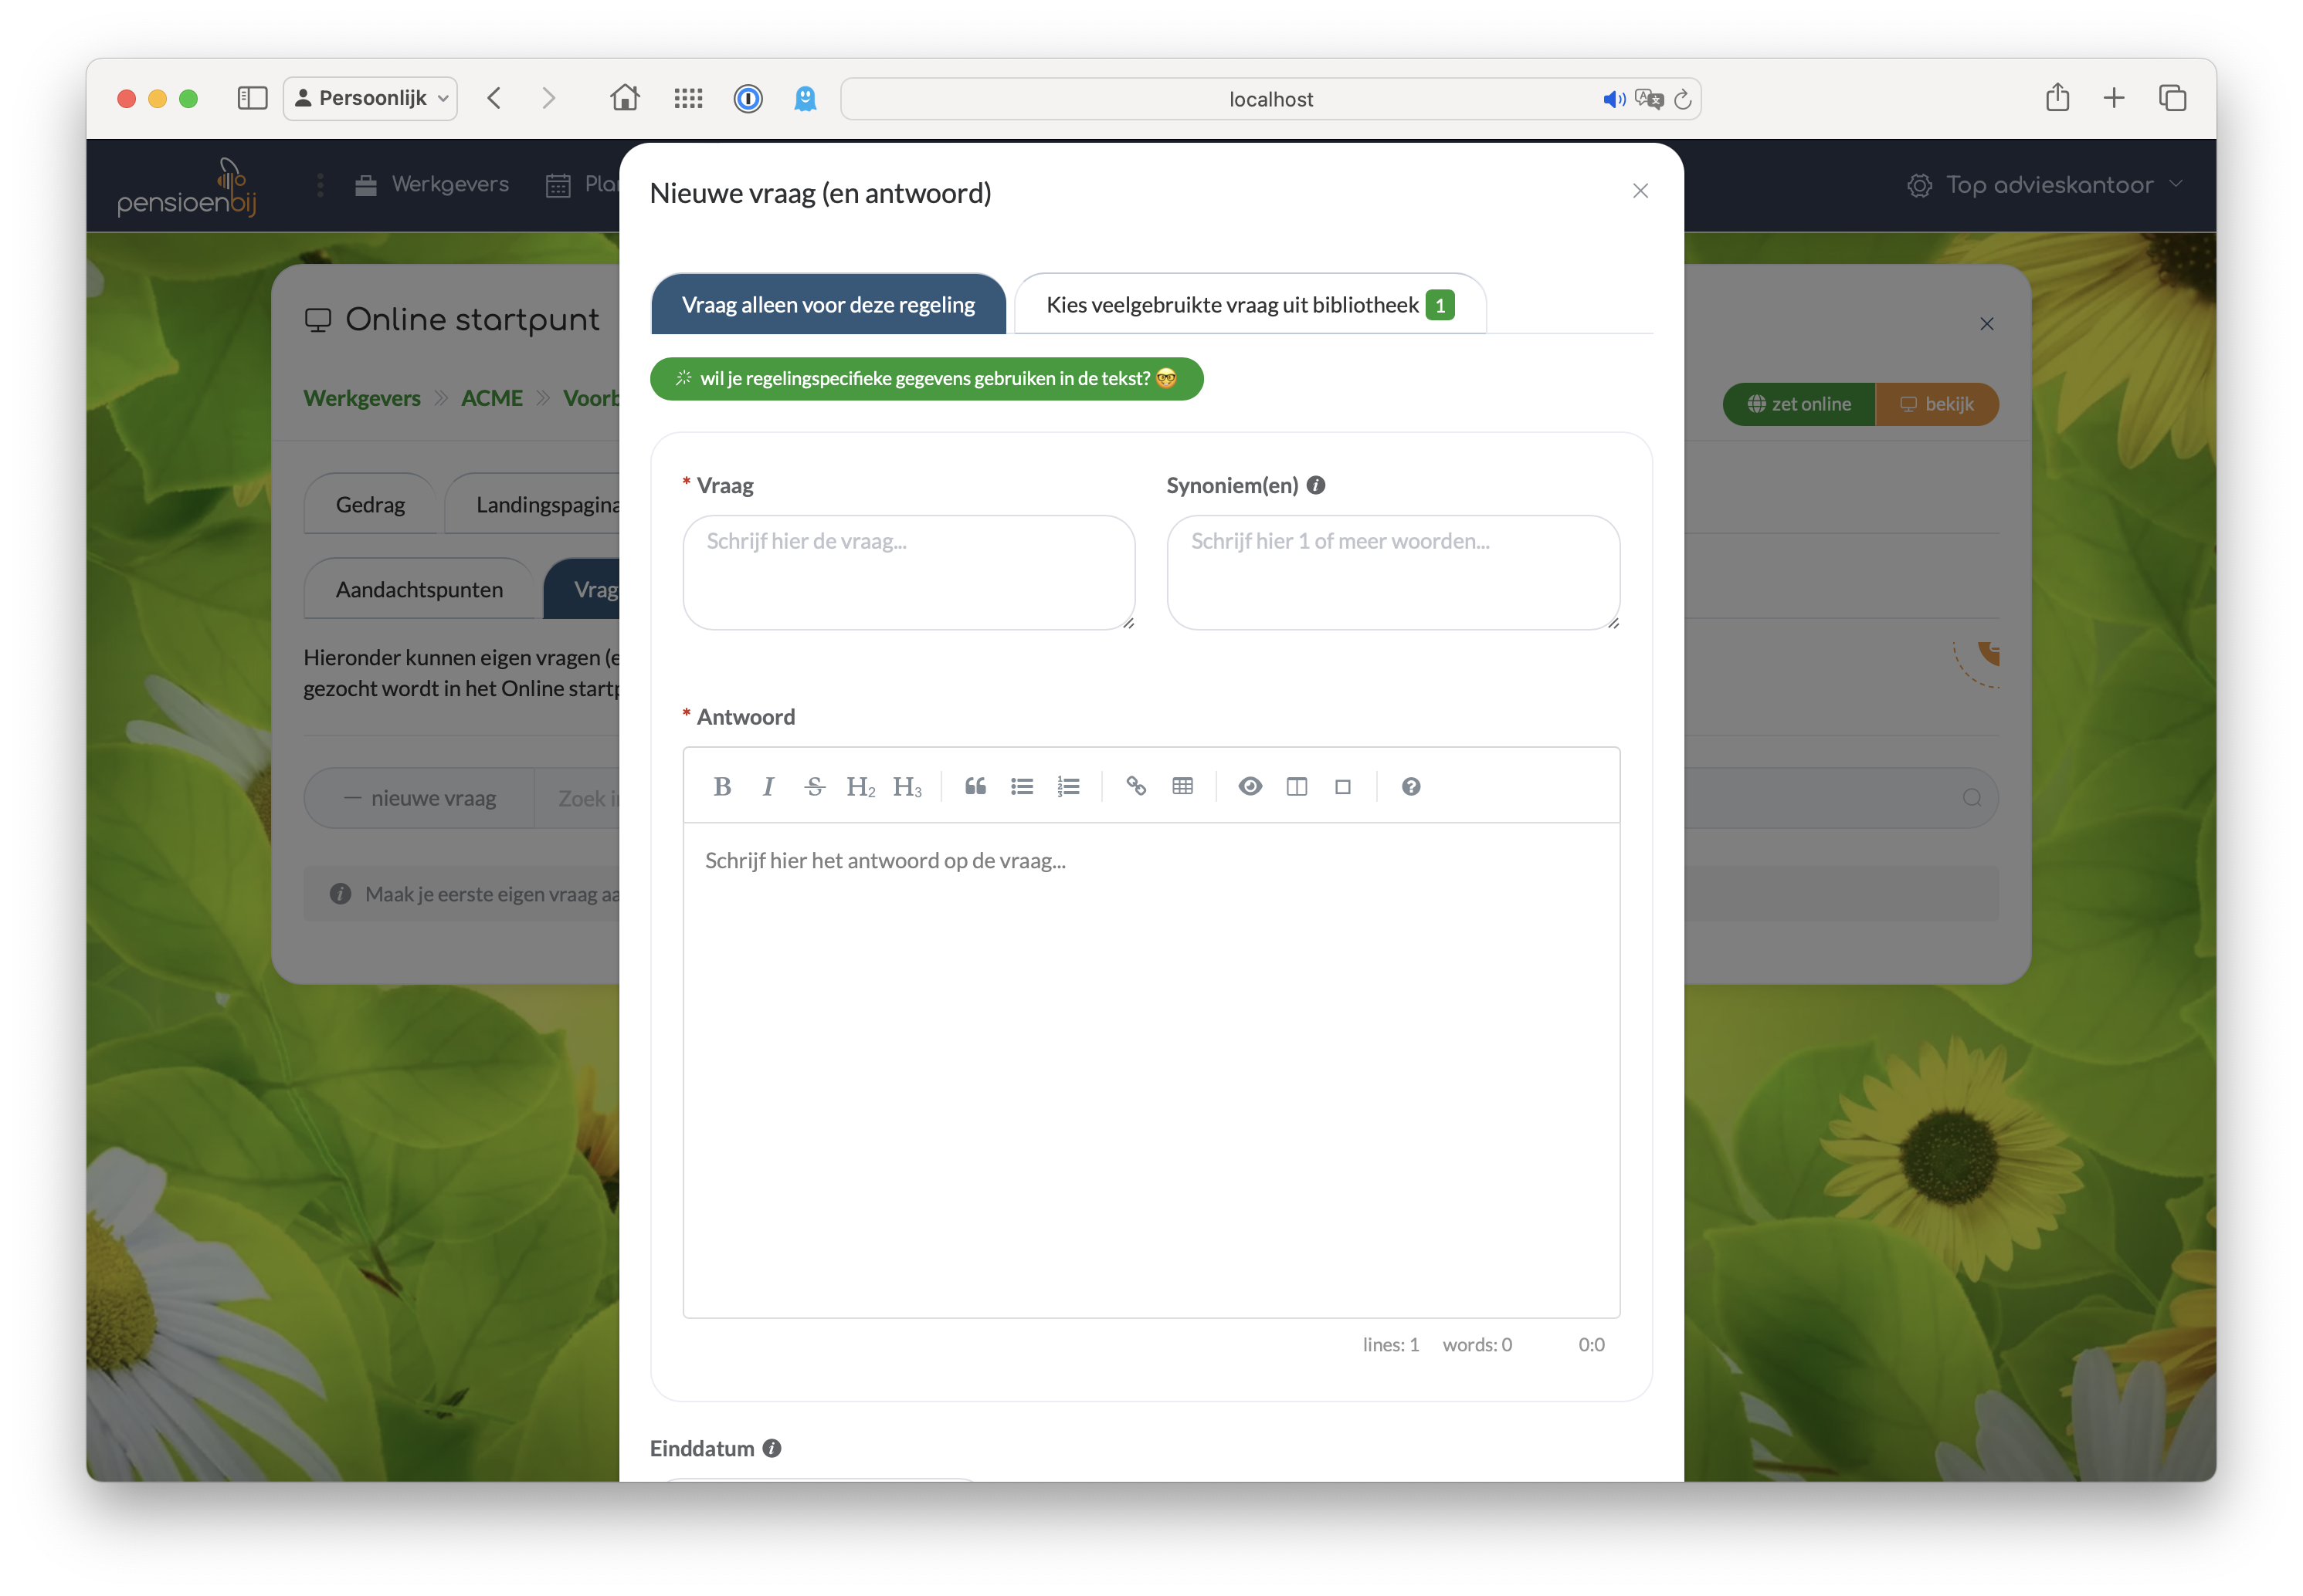2303x1596 pixels.
Task: Click the localhost address bar
Action: point(1270,98)
